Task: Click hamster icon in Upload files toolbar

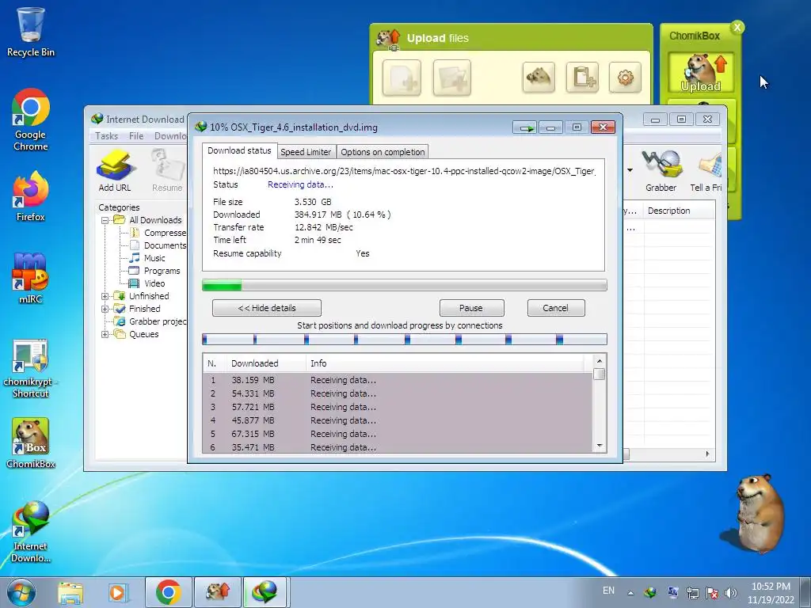Action: pos(539,78)
